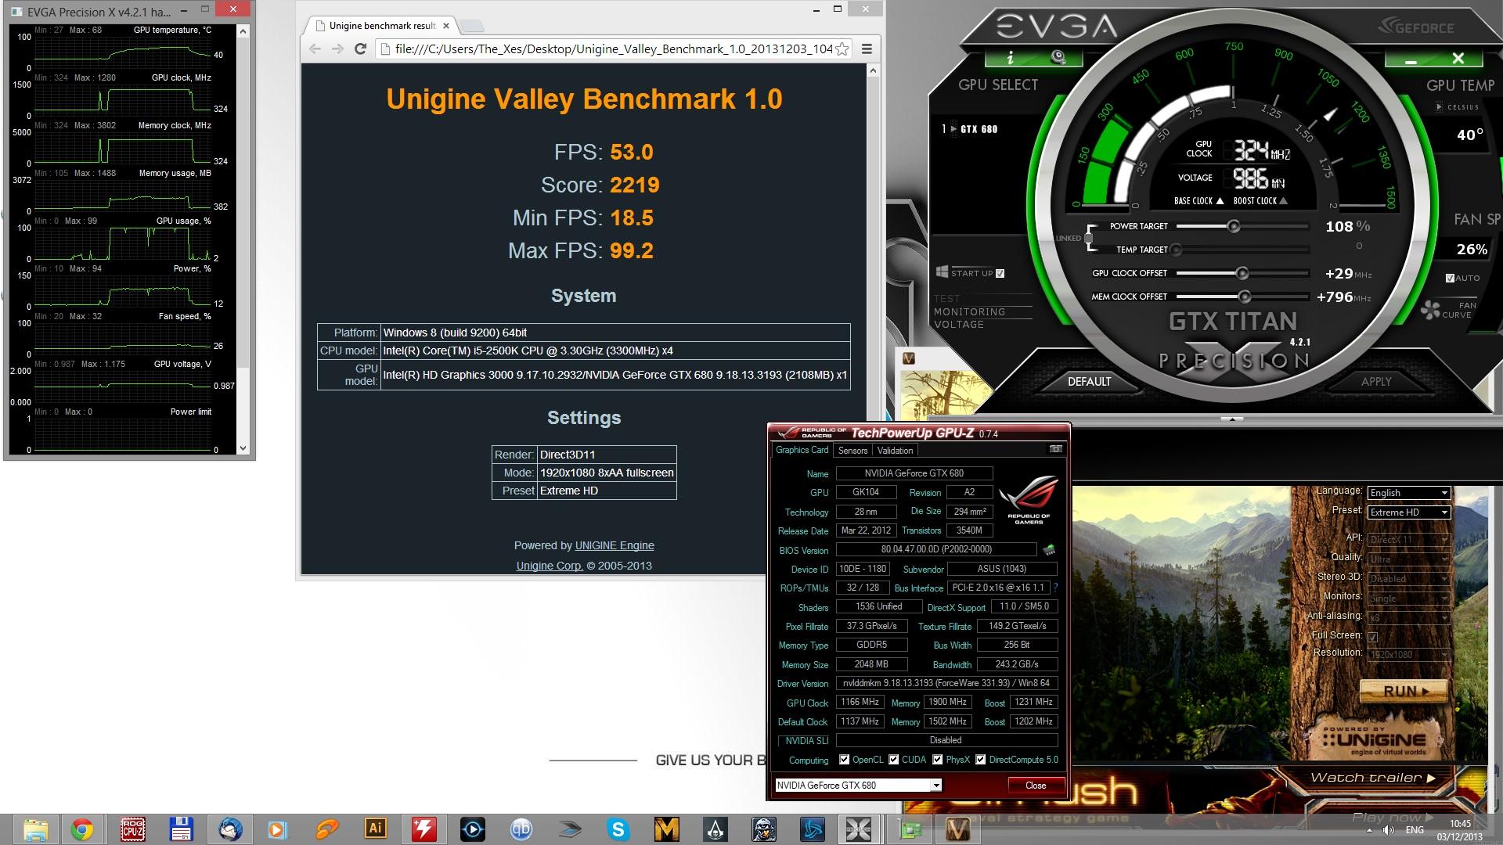Open a new Chrome tab

tap(471, 26)
